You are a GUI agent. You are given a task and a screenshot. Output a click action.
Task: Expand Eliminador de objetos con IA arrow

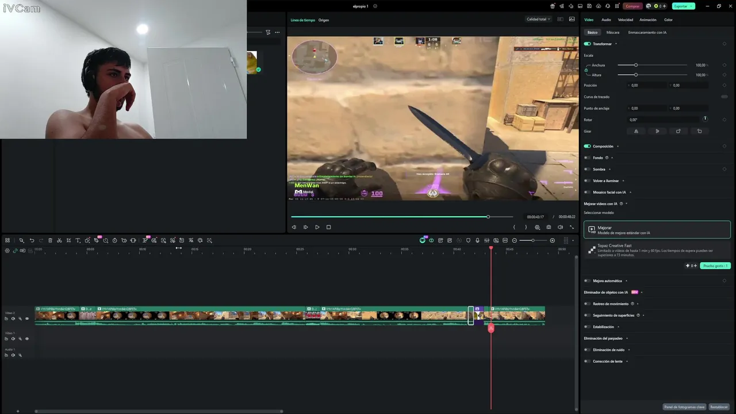click(x=642, y=292)
